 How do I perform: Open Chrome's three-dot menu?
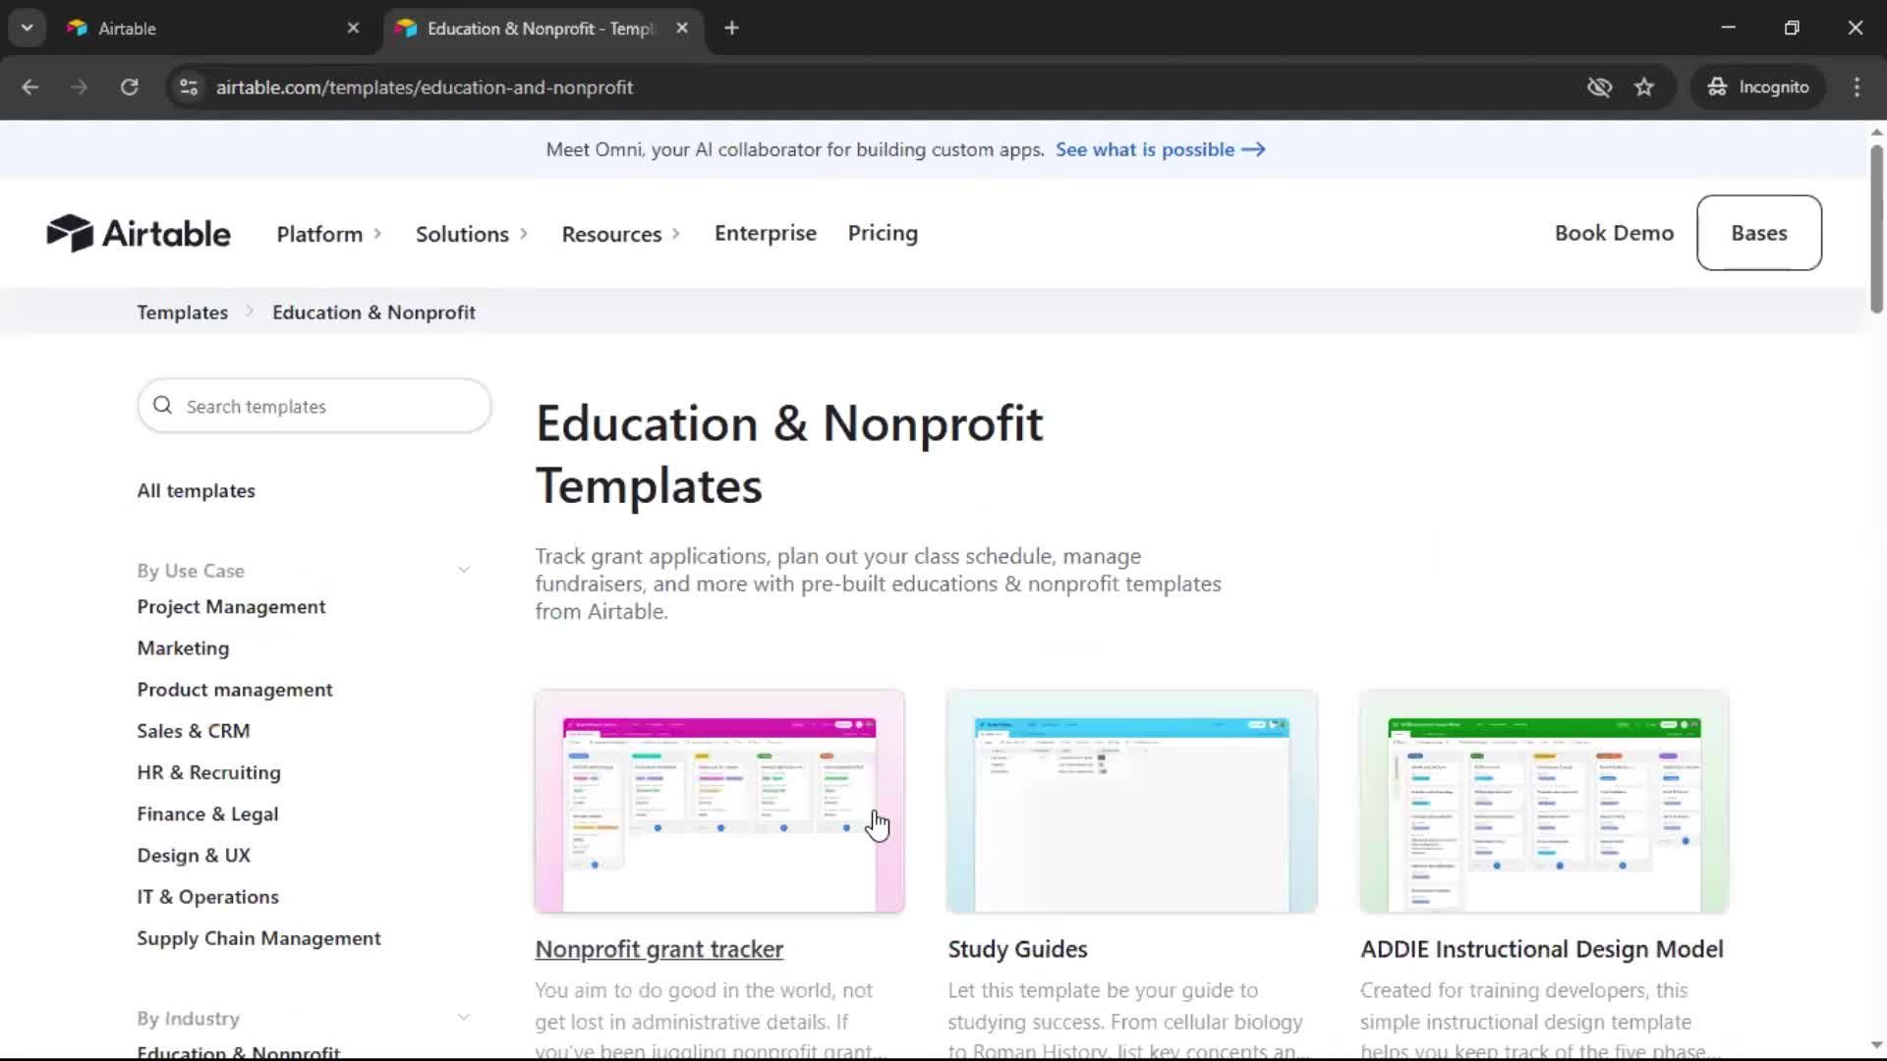[1857, 87]
